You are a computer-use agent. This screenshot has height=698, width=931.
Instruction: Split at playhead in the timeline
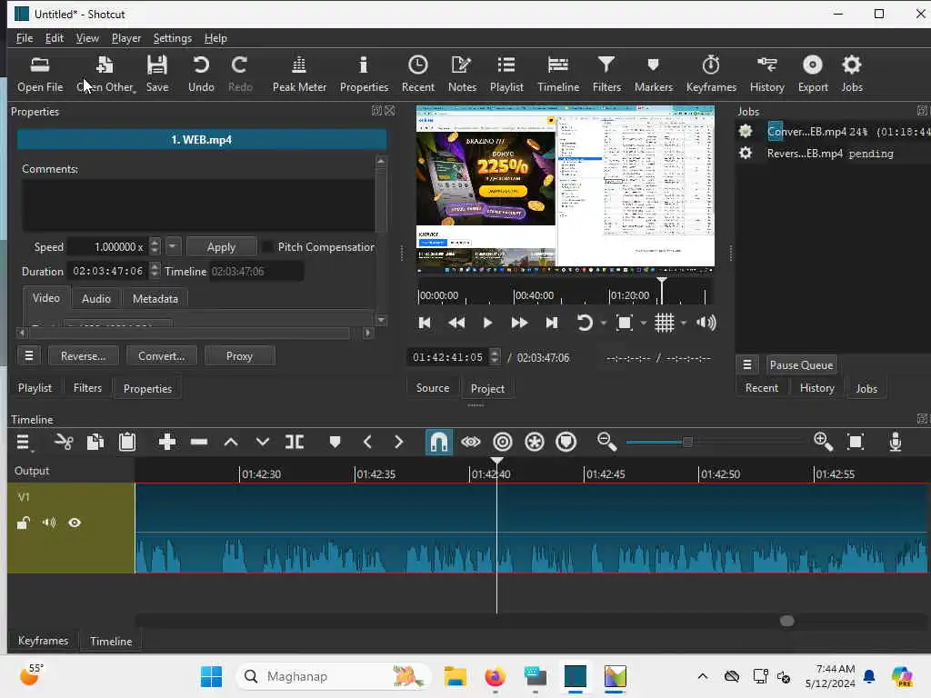(295, 442)
